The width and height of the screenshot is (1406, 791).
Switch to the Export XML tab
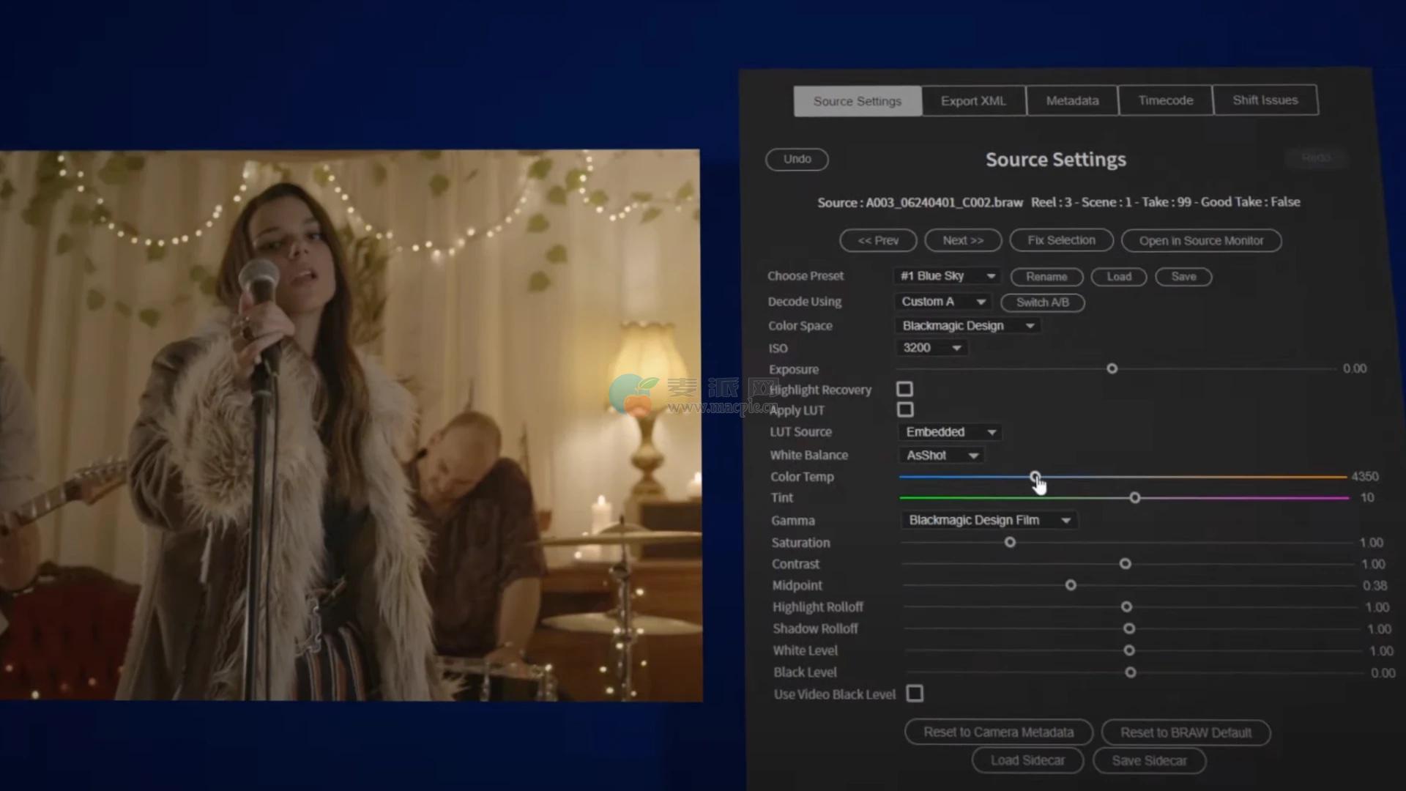coord(973,101)
